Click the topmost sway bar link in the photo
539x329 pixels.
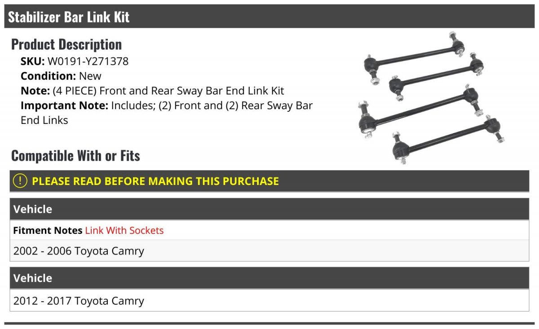click(x=412, y=57)
